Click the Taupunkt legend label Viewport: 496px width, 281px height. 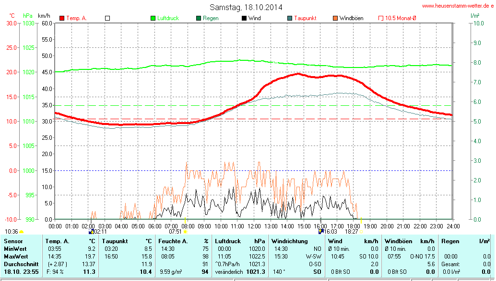(x=305, y=18)
